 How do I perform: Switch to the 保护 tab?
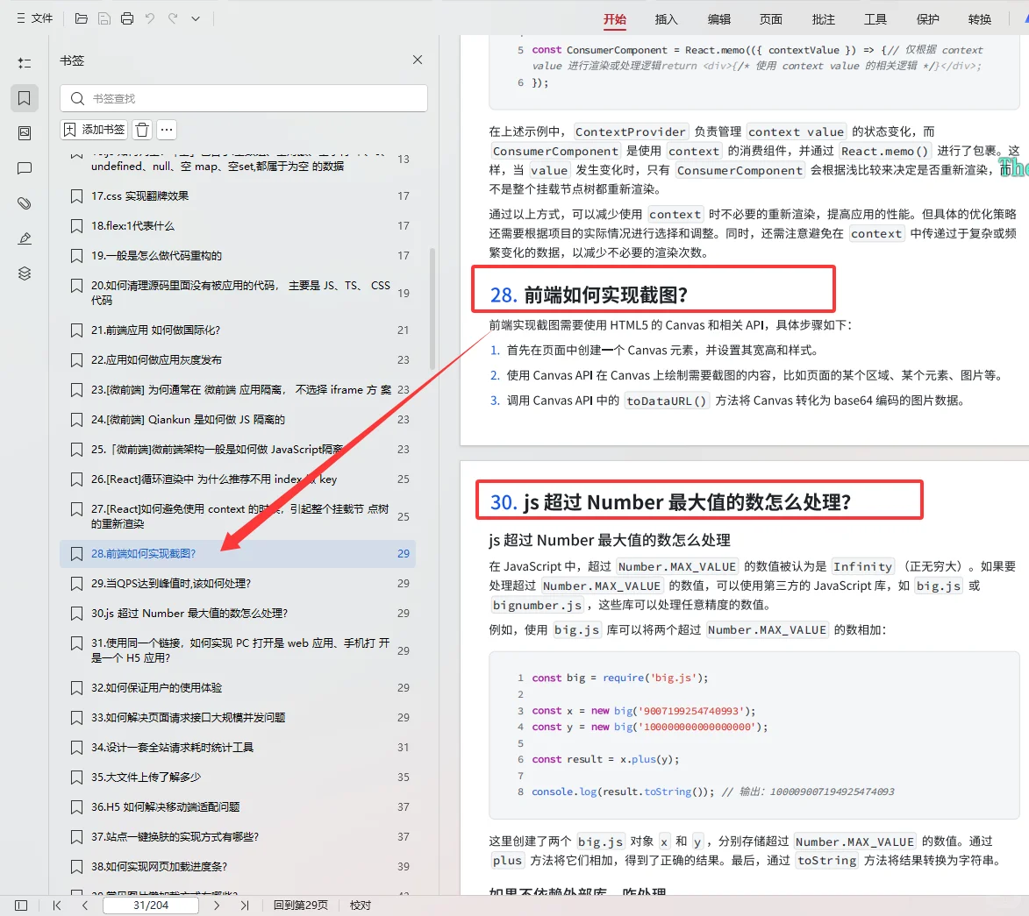click(x=927, y=19)
